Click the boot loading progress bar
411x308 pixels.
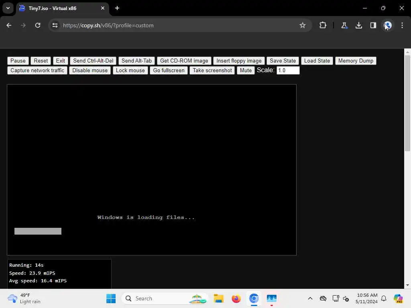[x=38, y=231]
